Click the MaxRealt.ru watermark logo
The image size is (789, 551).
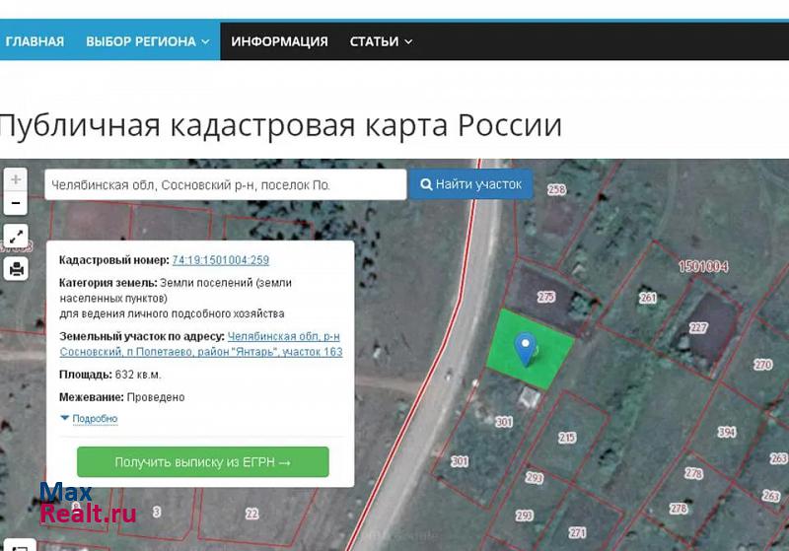87,503
